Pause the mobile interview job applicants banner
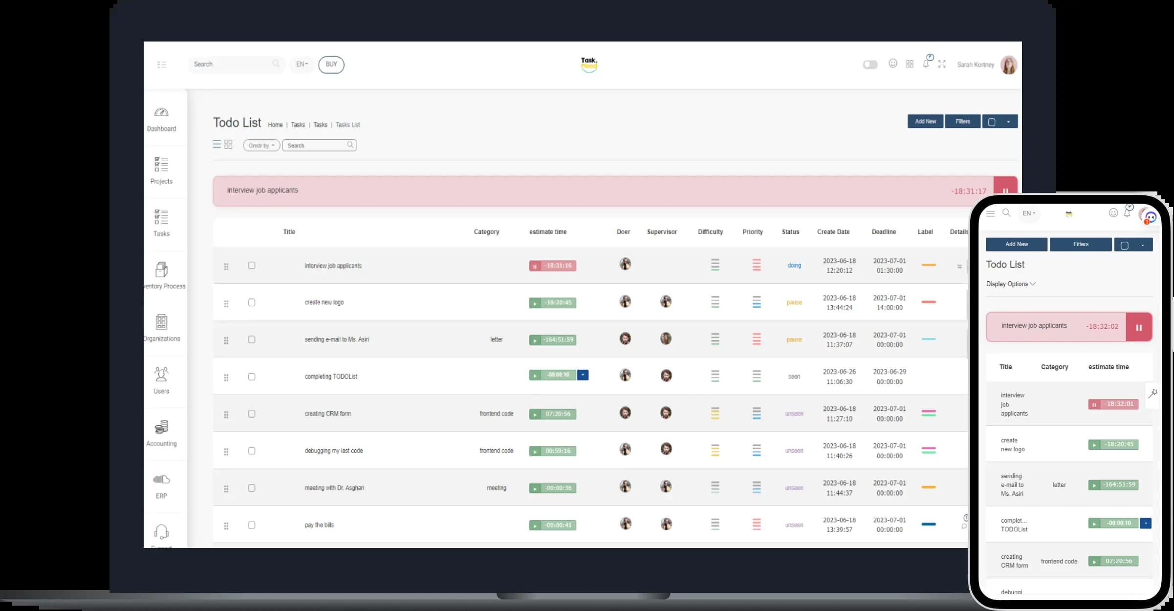 [1139, 327]
